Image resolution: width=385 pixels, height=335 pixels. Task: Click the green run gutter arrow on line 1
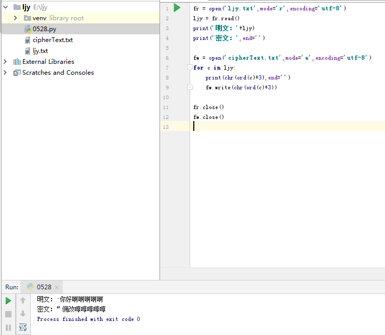tap(177, 8)
